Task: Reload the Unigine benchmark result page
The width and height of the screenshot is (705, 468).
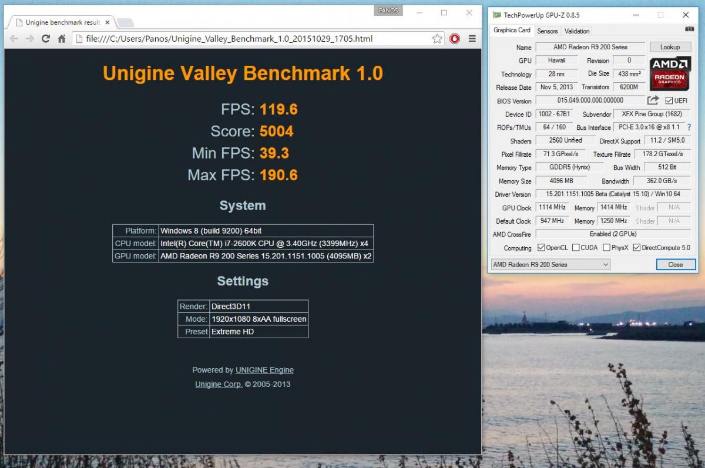Action: pyautogui.click(x=46, y=39)
